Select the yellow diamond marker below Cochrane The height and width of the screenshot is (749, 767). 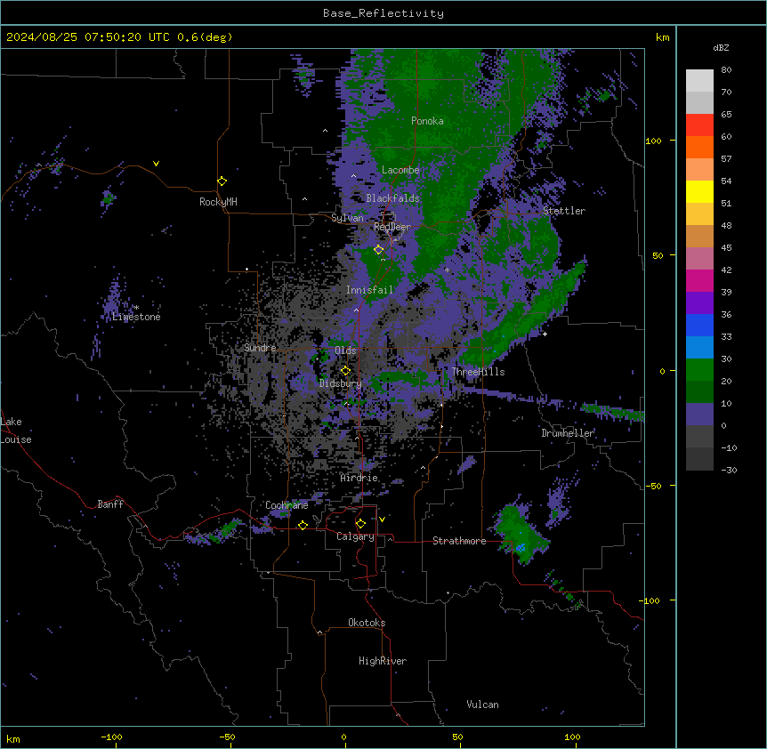[303, 525]
